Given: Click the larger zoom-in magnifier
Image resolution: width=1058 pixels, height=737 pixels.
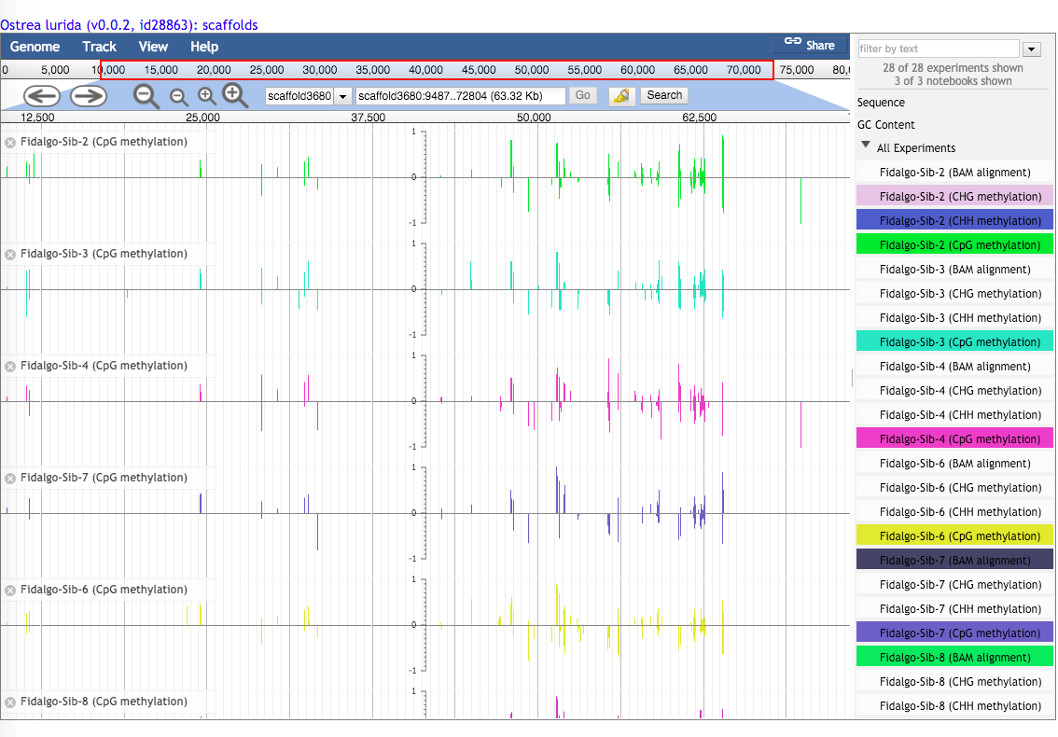Looking at the screenshot, I should click(235, 96).
